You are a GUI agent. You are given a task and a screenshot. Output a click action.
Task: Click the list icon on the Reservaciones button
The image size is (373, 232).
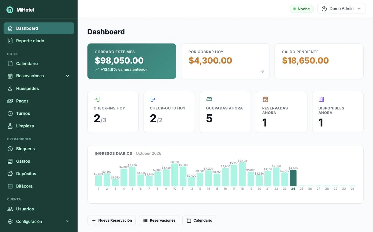(145, 220)
